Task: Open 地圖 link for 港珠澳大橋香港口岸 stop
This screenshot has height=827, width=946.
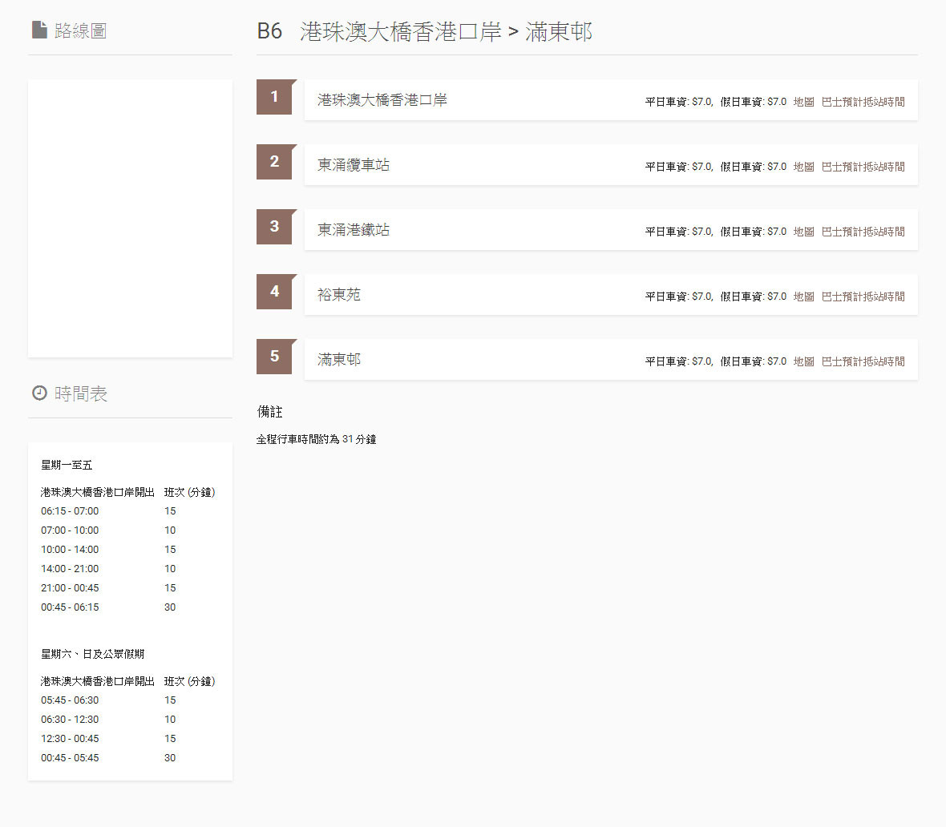Action: pyautogui.click(x=803, y=102)
